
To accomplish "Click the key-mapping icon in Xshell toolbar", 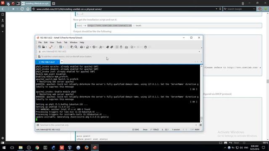I will pyautogui.click(x=127, y=47).
